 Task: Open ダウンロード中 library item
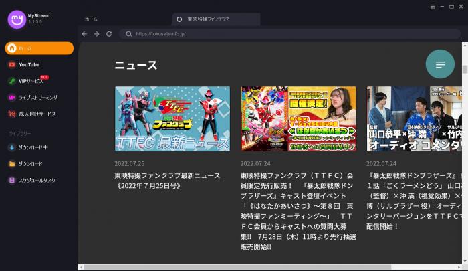tap(33, 147)
